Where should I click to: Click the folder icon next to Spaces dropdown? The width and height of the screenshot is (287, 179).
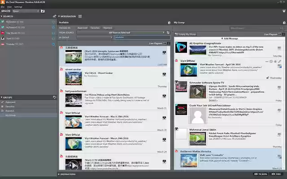tap(43, 10)
